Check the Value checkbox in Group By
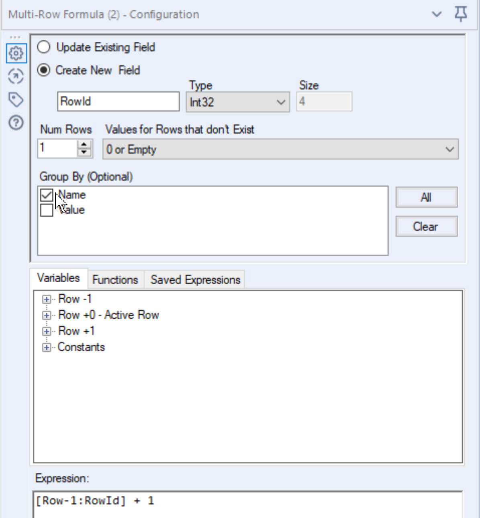Viewport: 480px width, 518px height. [x=47, y=210]
